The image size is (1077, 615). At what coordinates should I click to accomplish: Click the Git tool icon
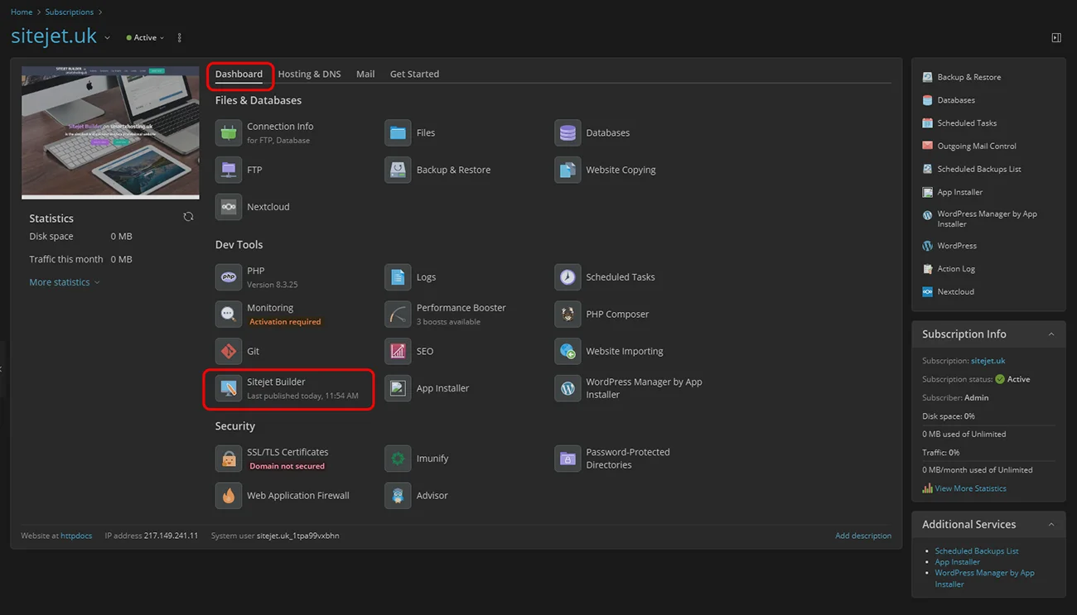229,351
